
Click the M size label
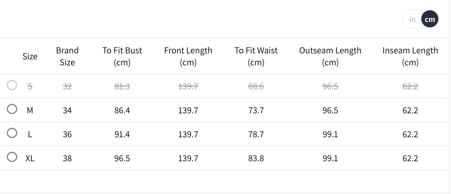(30, 110)
